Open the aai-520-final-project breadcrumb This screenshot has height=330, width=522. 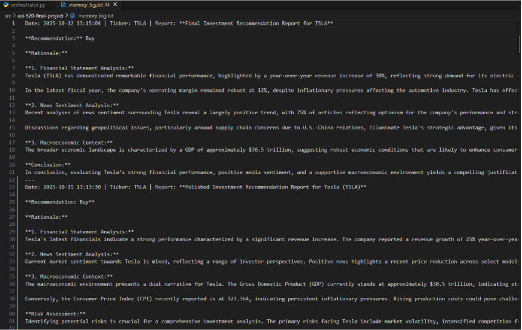point(41,16)
